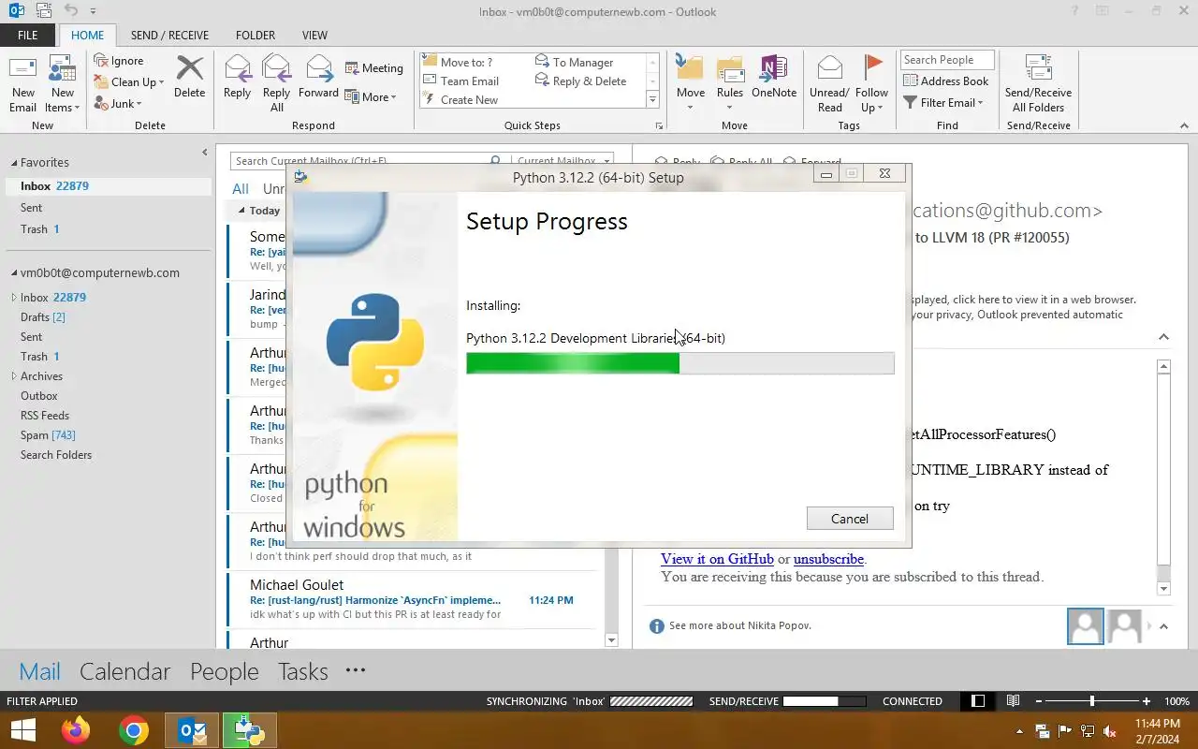
Task: Click the Forward ribbon icon
Action: click(319, 68)
